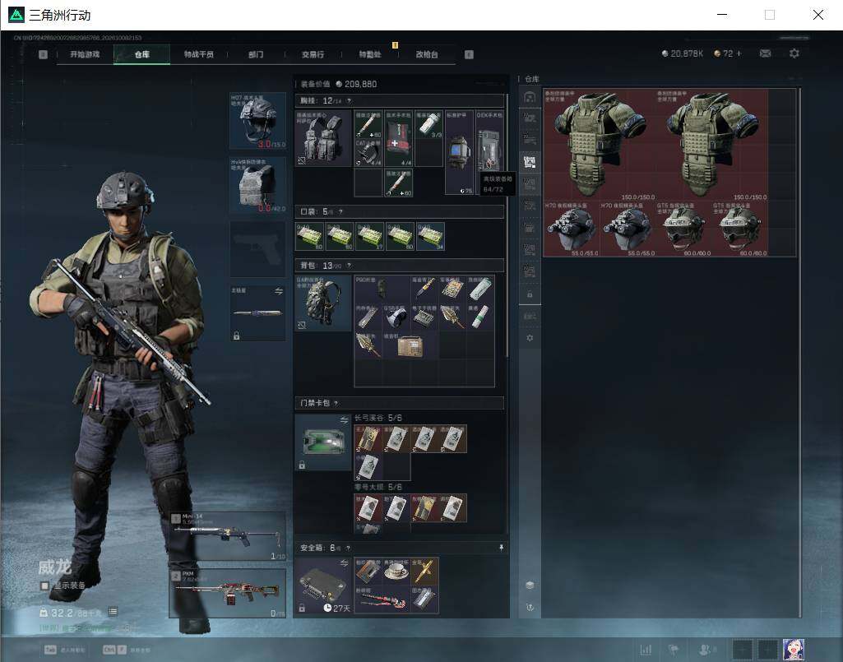
Task: Select the empty pistol slot
Action: tap(257, 249)
